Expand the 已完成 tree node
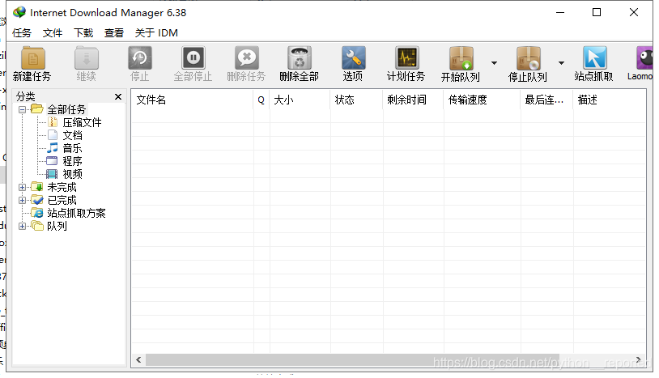 (23, 201)
